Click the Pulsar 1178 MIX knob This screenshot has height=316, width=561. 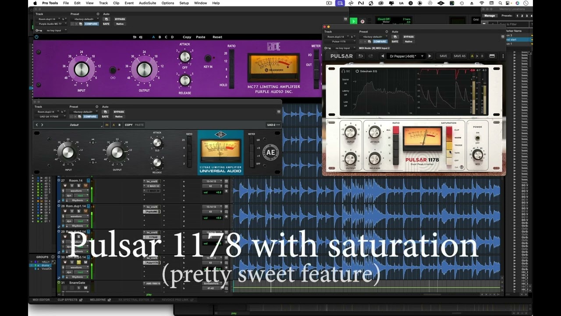[478, 154]
